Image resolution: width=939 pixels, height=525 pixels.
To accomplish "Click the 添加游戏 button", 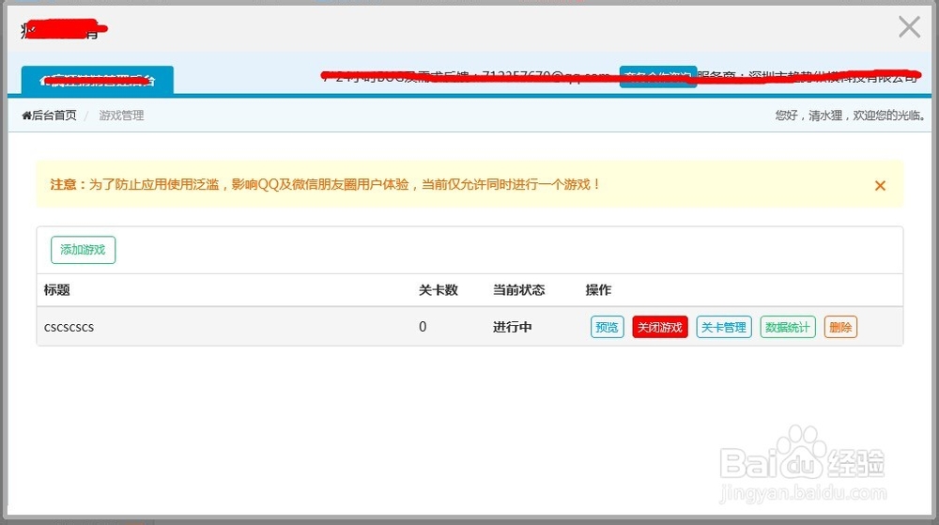I will coord(84,250).
